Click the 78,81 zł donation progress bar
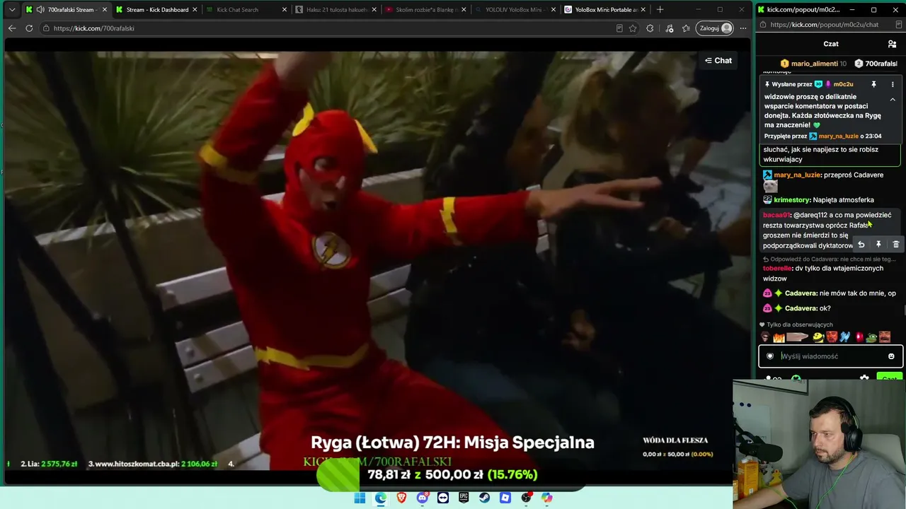Viewport: 906px width, 509px height. coord(452,475)
